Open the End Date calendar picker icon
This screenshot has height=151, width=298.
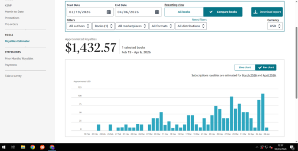coord(157,12)
